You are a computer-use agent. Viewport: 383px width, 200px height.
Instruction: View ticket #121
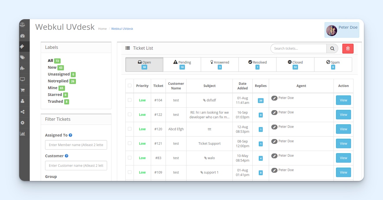coord(343,143)
